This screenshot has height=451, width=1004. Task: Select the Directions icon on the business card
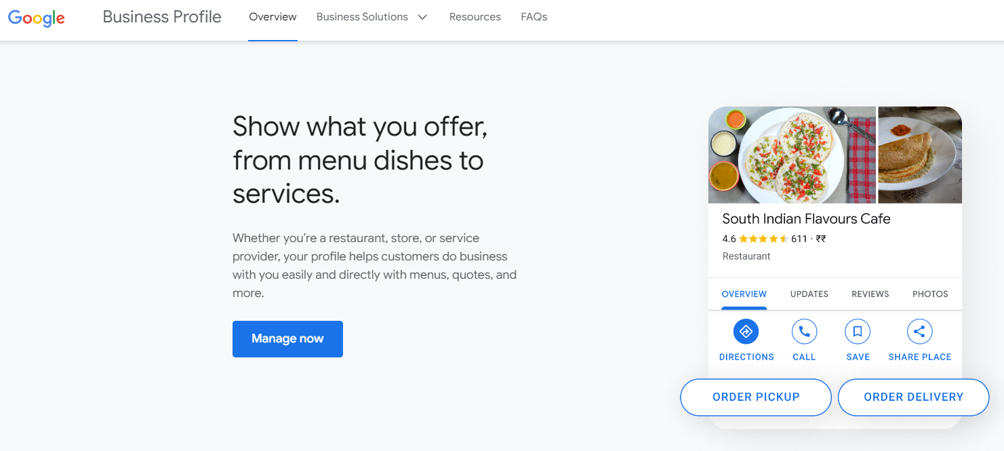coord(746,331)
